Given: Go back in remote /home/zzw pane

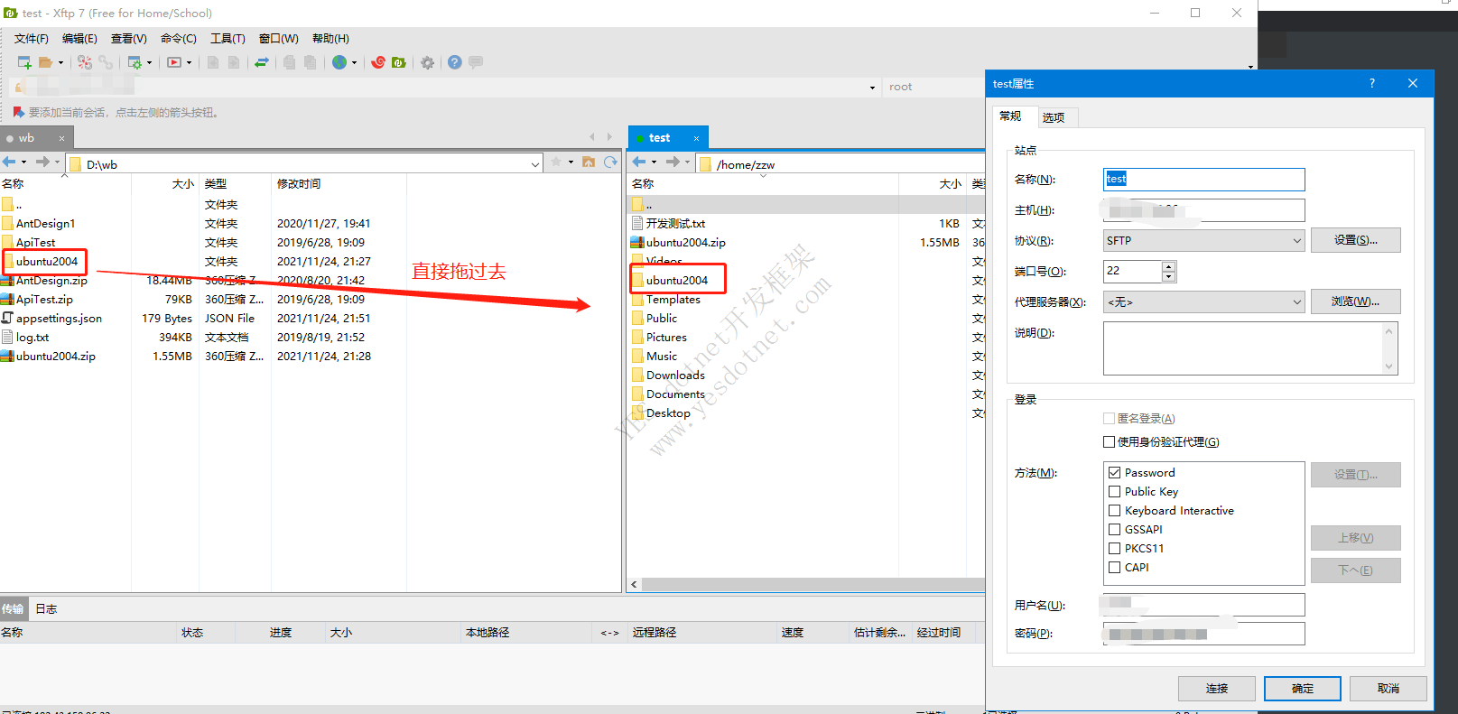Looking at the screenshot, I should point(639,162).
